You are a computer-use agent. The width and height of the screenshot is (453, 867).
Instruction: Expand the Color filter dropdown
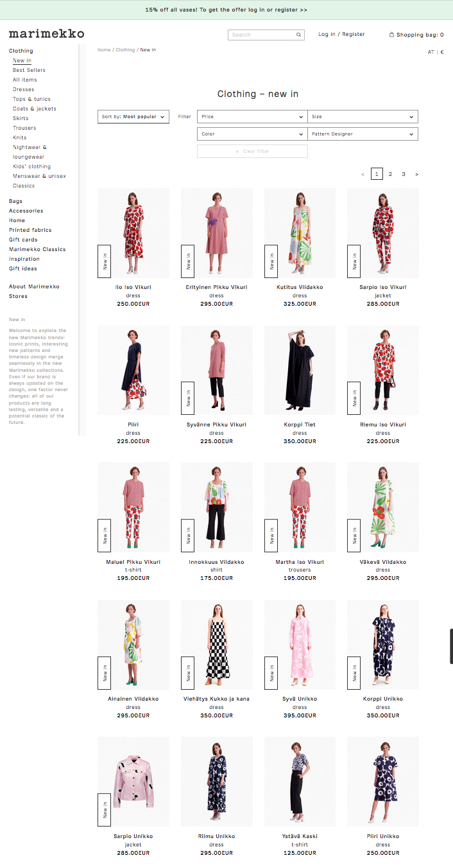coord(252,134)
